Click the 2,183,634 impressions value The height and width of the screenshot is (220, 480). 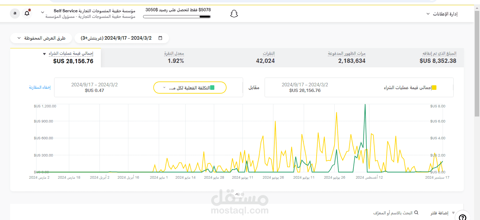pos(352,61)
